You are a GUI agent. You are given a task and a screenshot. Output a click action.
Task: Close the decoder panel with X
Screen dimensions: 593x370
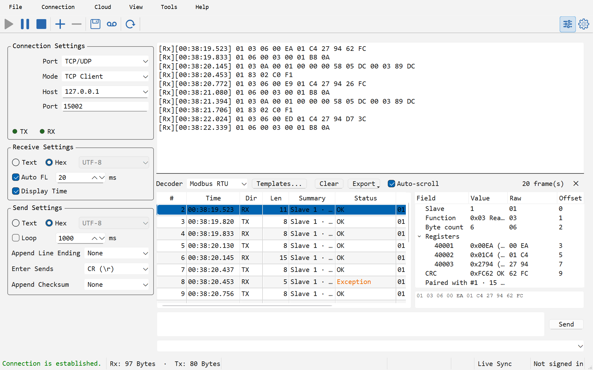[x=576, y=183]
